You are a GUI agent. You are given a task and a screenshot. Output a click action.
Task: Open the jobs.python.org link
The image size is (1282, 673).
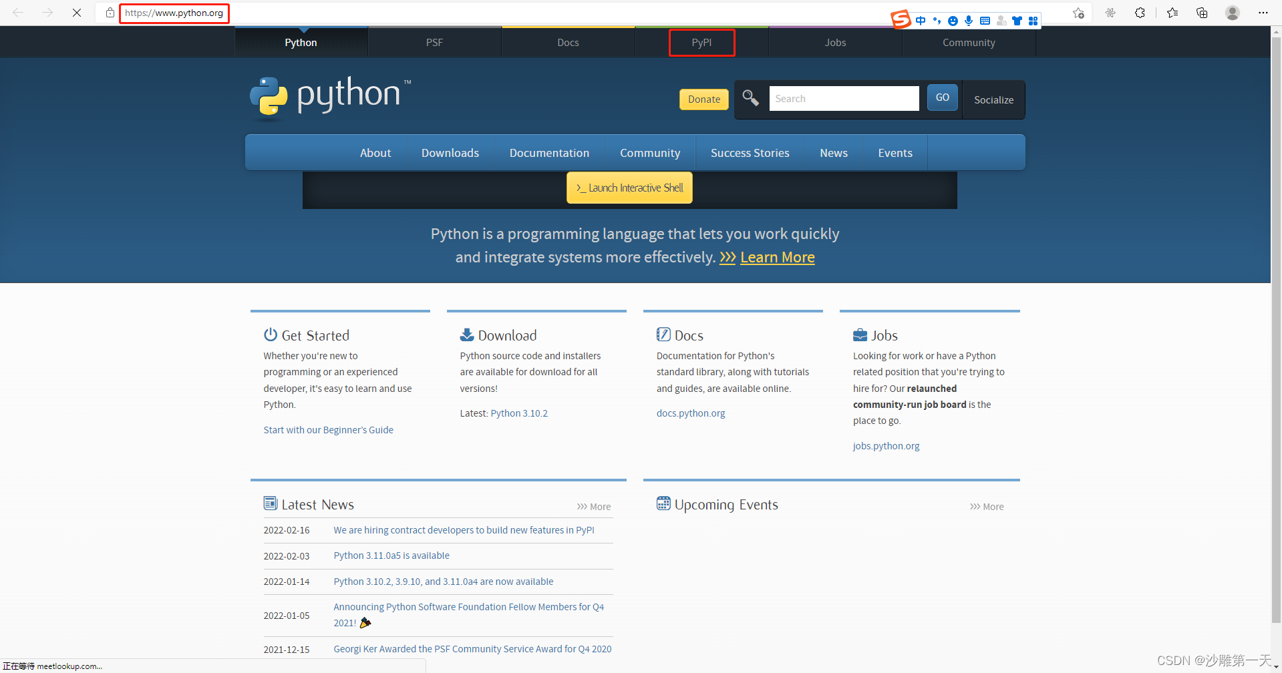(886, 446)
